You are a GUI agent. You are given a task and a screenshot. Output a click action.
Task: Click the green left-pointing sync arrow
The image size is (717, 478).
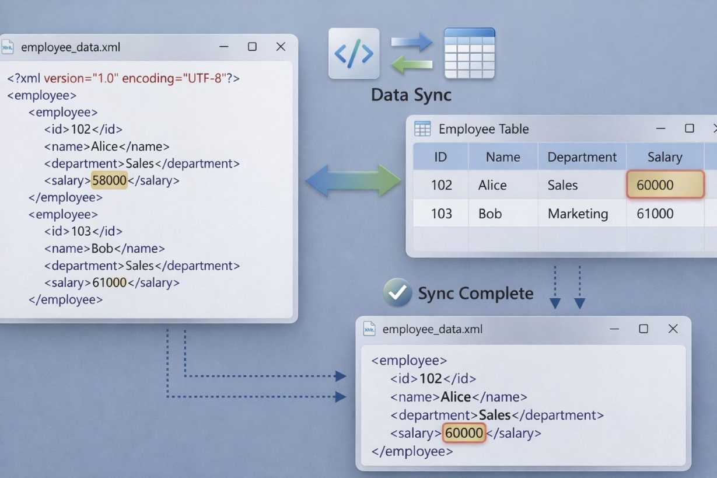411,64
